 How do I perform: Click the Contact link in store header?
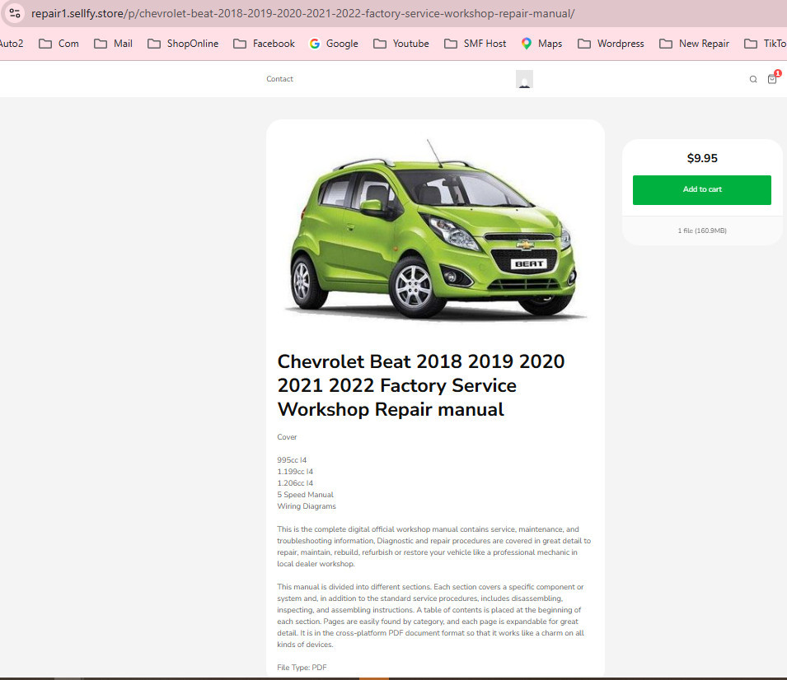(x=279, y=79)
